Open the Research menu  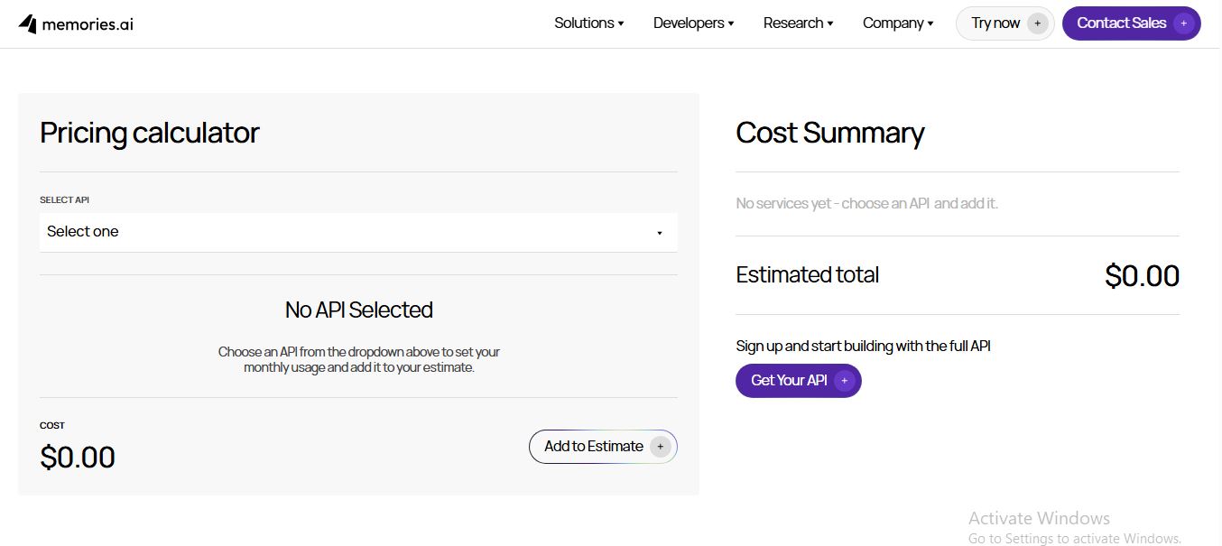(799, 23)
